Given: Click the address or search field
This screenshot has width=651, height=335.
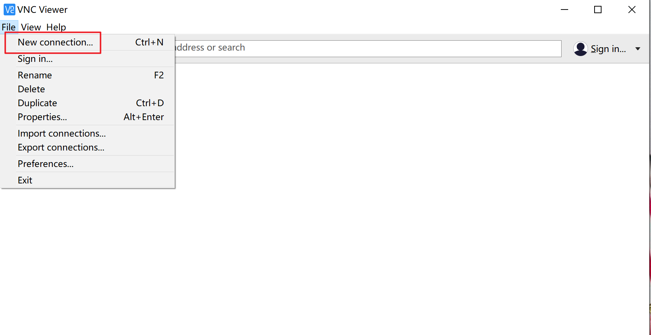Looking at the screenshot, I should (368, 48).
